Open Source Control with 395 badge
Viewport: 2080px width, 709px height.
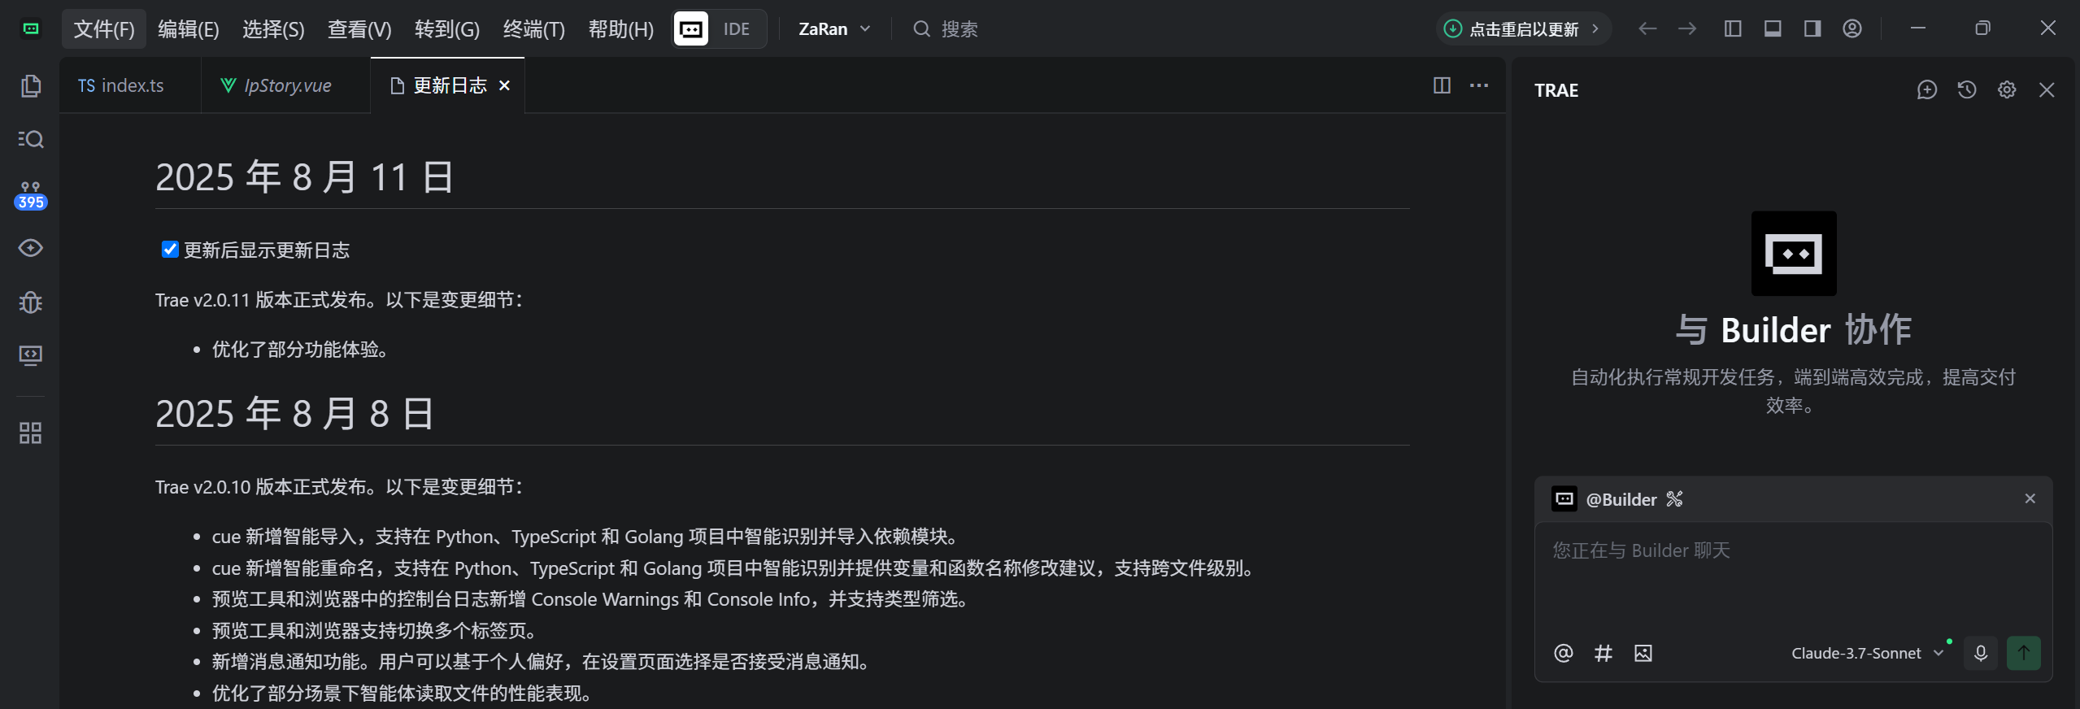click(31, 195)
